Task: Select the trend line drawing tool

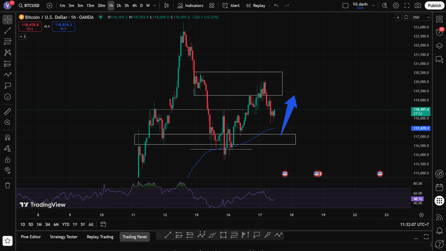Action: point(8,31)
